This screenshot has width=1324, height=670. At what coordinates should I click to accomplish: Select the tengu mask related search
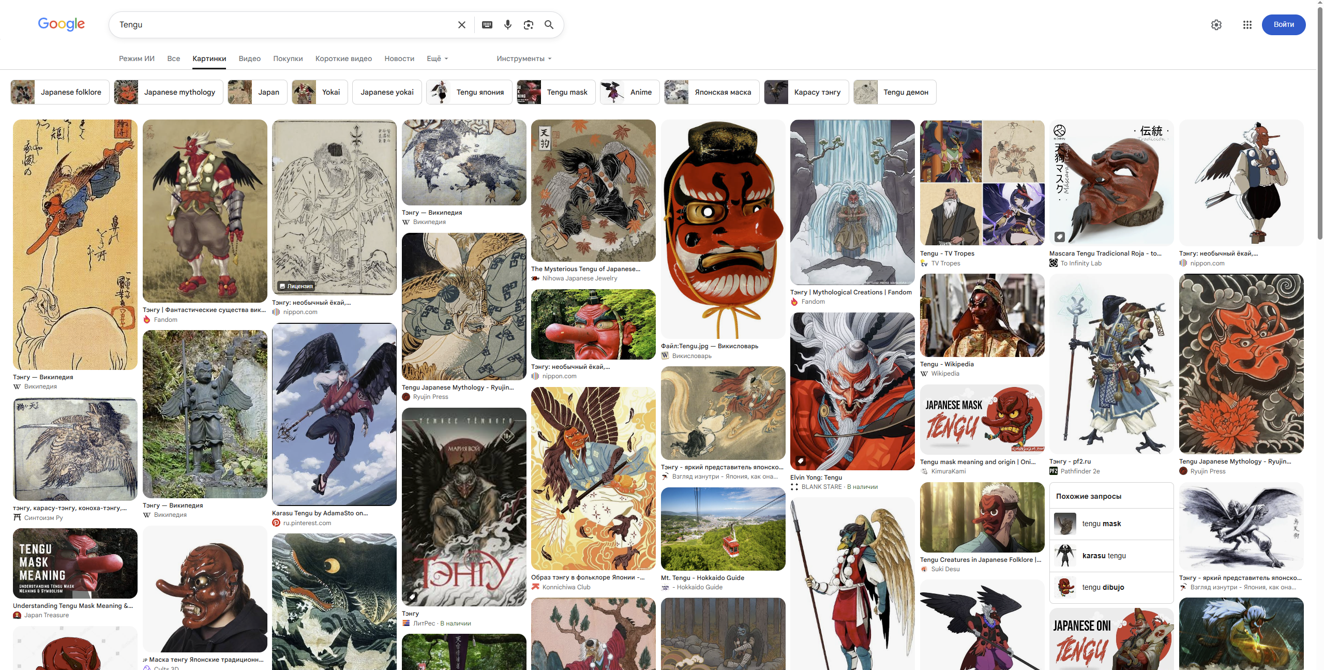click(1111, 524)
